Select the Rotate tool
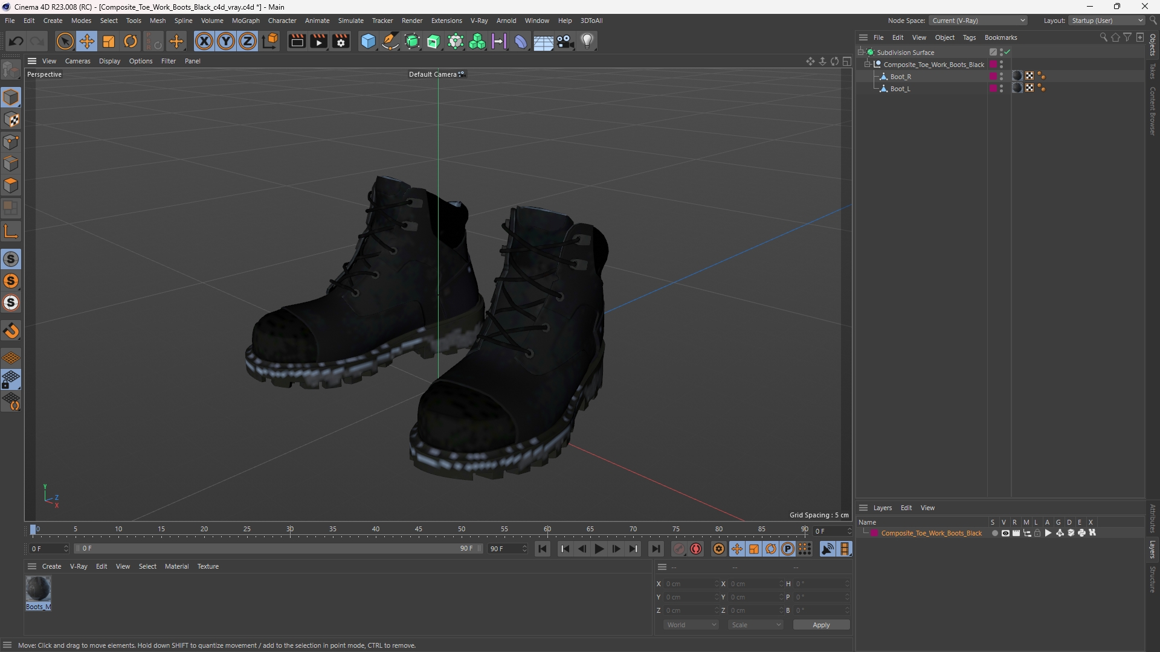 130,41
